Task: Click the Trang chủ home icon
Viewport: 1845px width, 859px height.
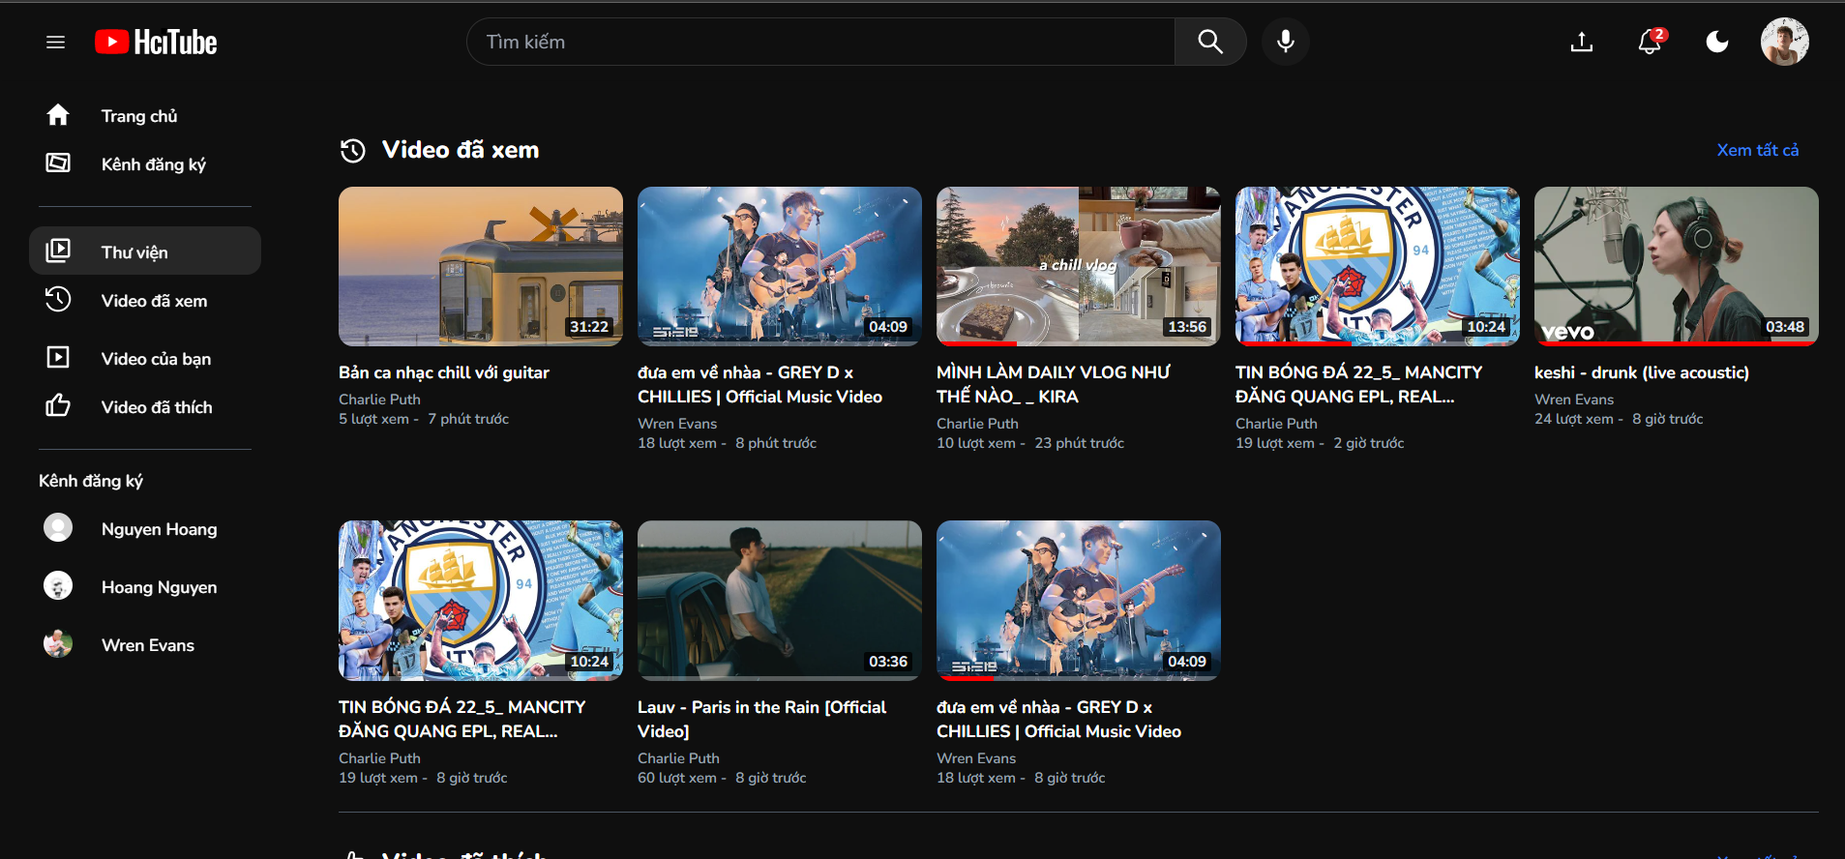Action: 58,115
